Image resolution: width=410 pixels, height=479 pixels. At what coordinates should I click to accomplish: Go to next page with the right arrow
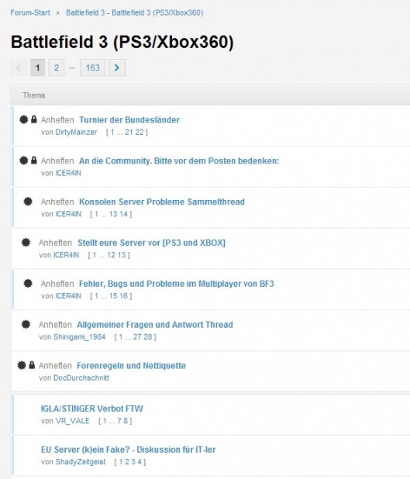[x=117, y=67]
